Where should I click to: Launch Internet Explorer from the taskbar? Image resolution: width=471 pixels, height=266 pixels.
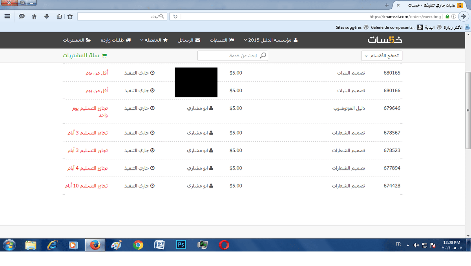tap(52, 245)
